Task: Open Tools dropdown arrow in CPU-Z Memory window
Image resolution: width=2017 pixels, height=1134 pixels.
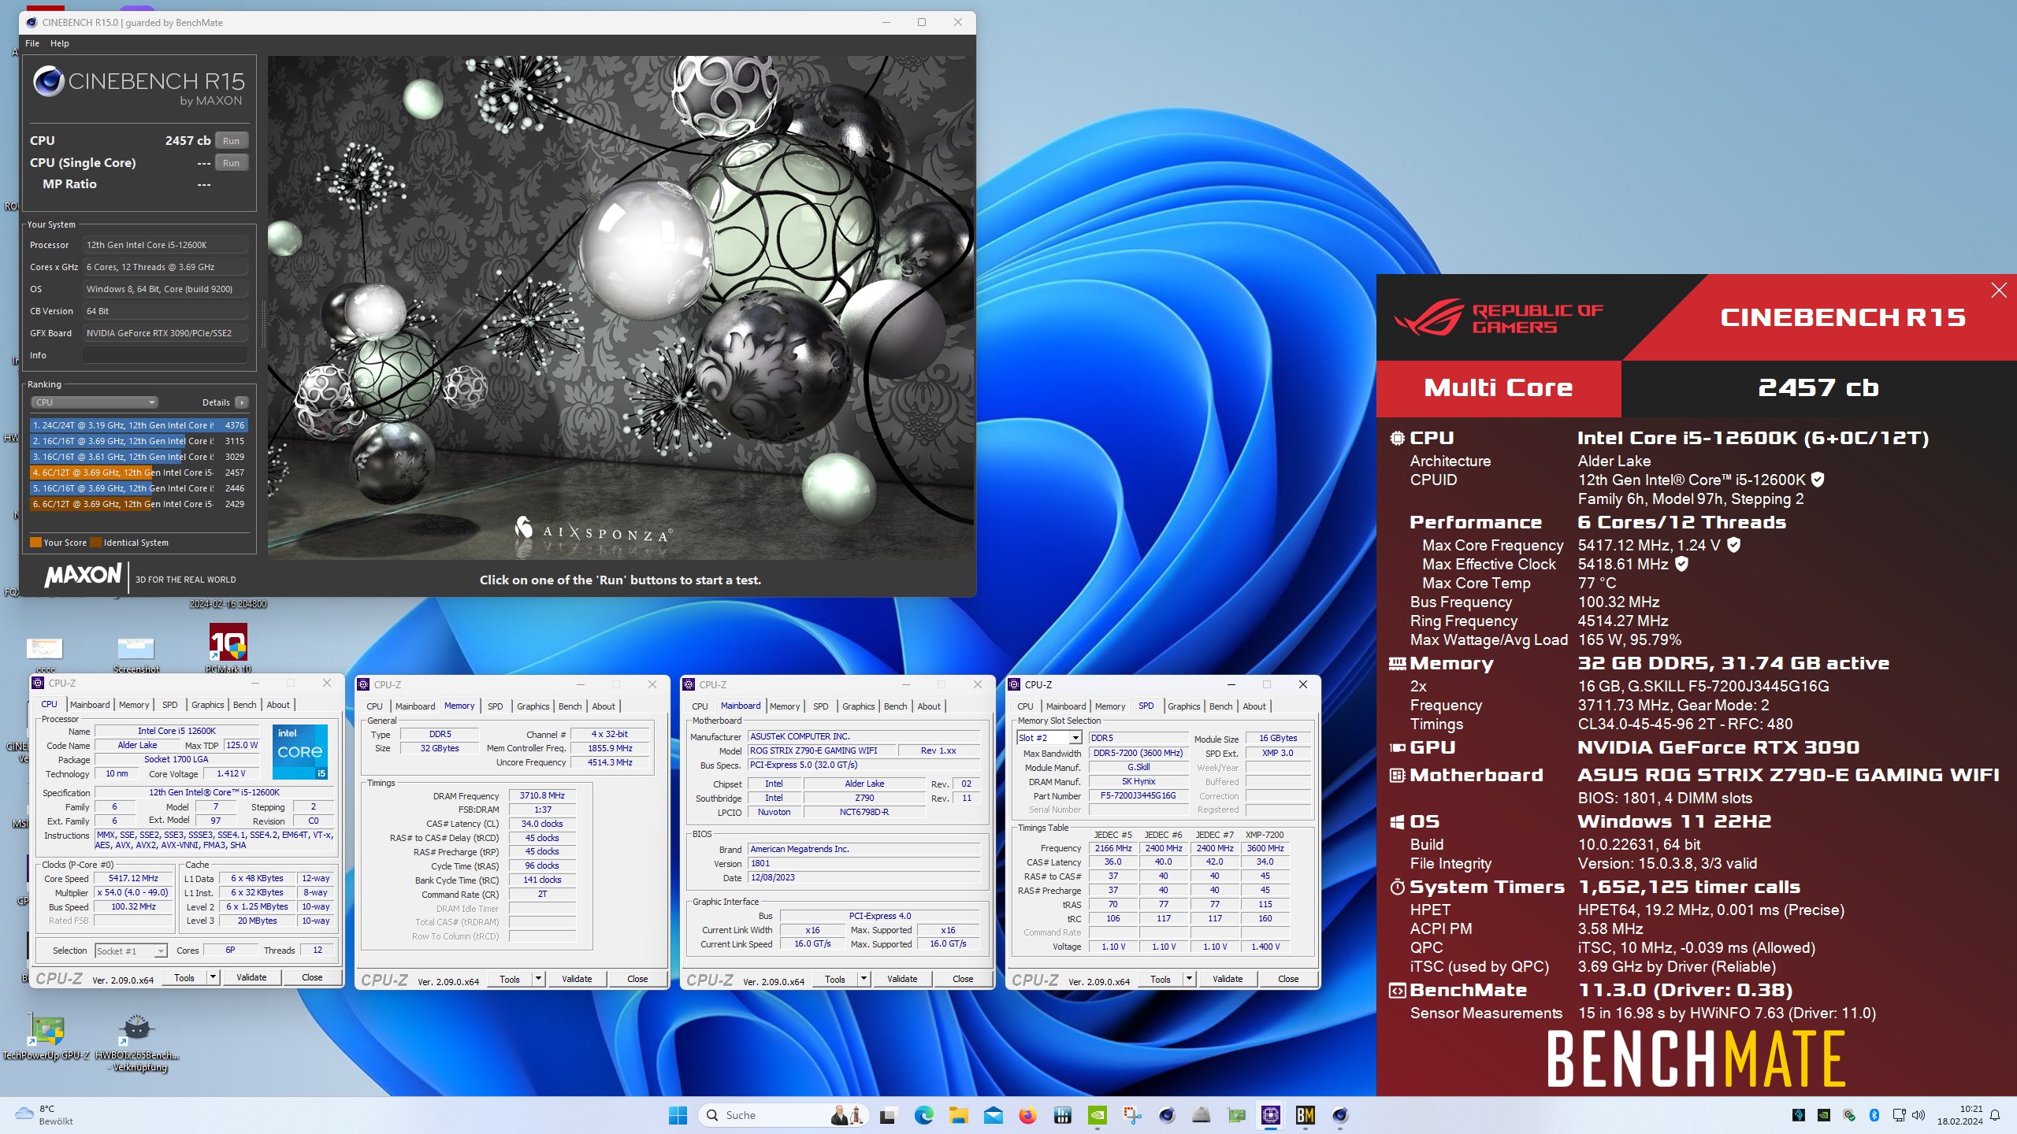Action: pyautogui.click(x=538, y=979)
